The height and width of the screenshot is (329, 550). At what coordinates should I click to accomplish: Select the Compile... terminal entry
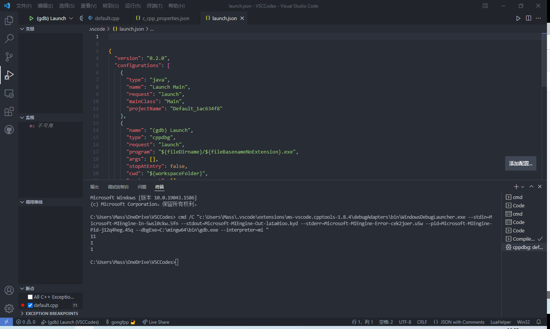coord(524,239)
